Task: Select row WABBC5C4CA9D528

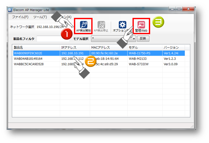Action: pyautogui.click(x=99, y=64)
